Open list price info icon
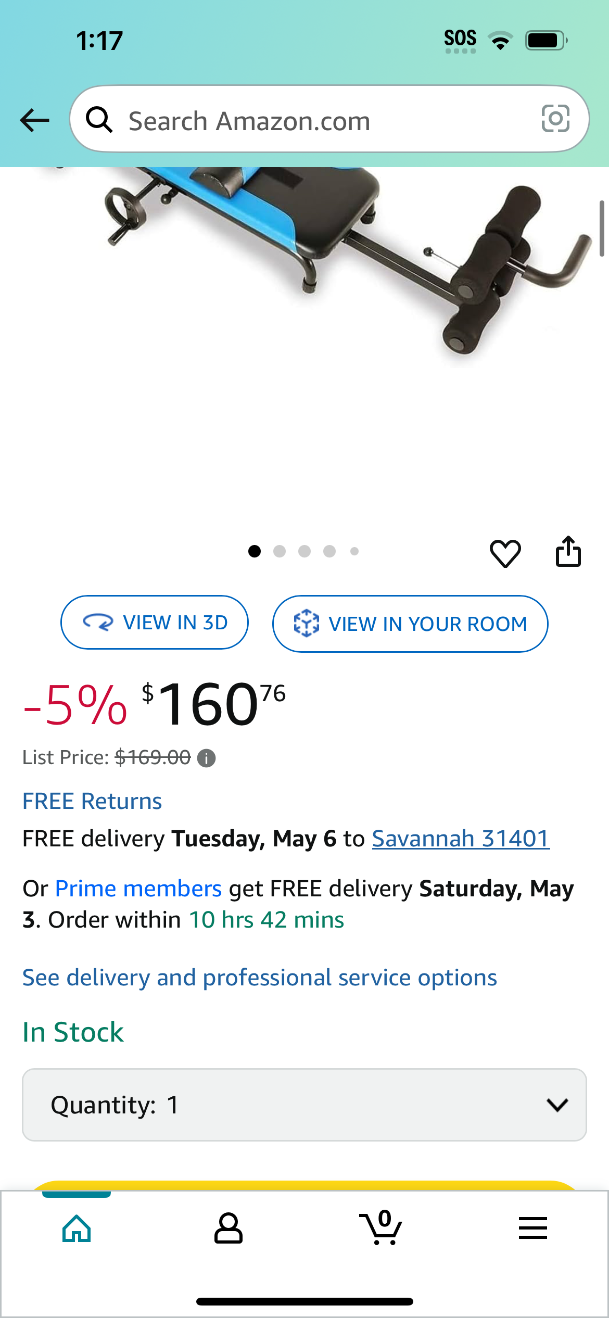Image resolution: width=609 pixels, height=1318 pixels. [206, 758]
